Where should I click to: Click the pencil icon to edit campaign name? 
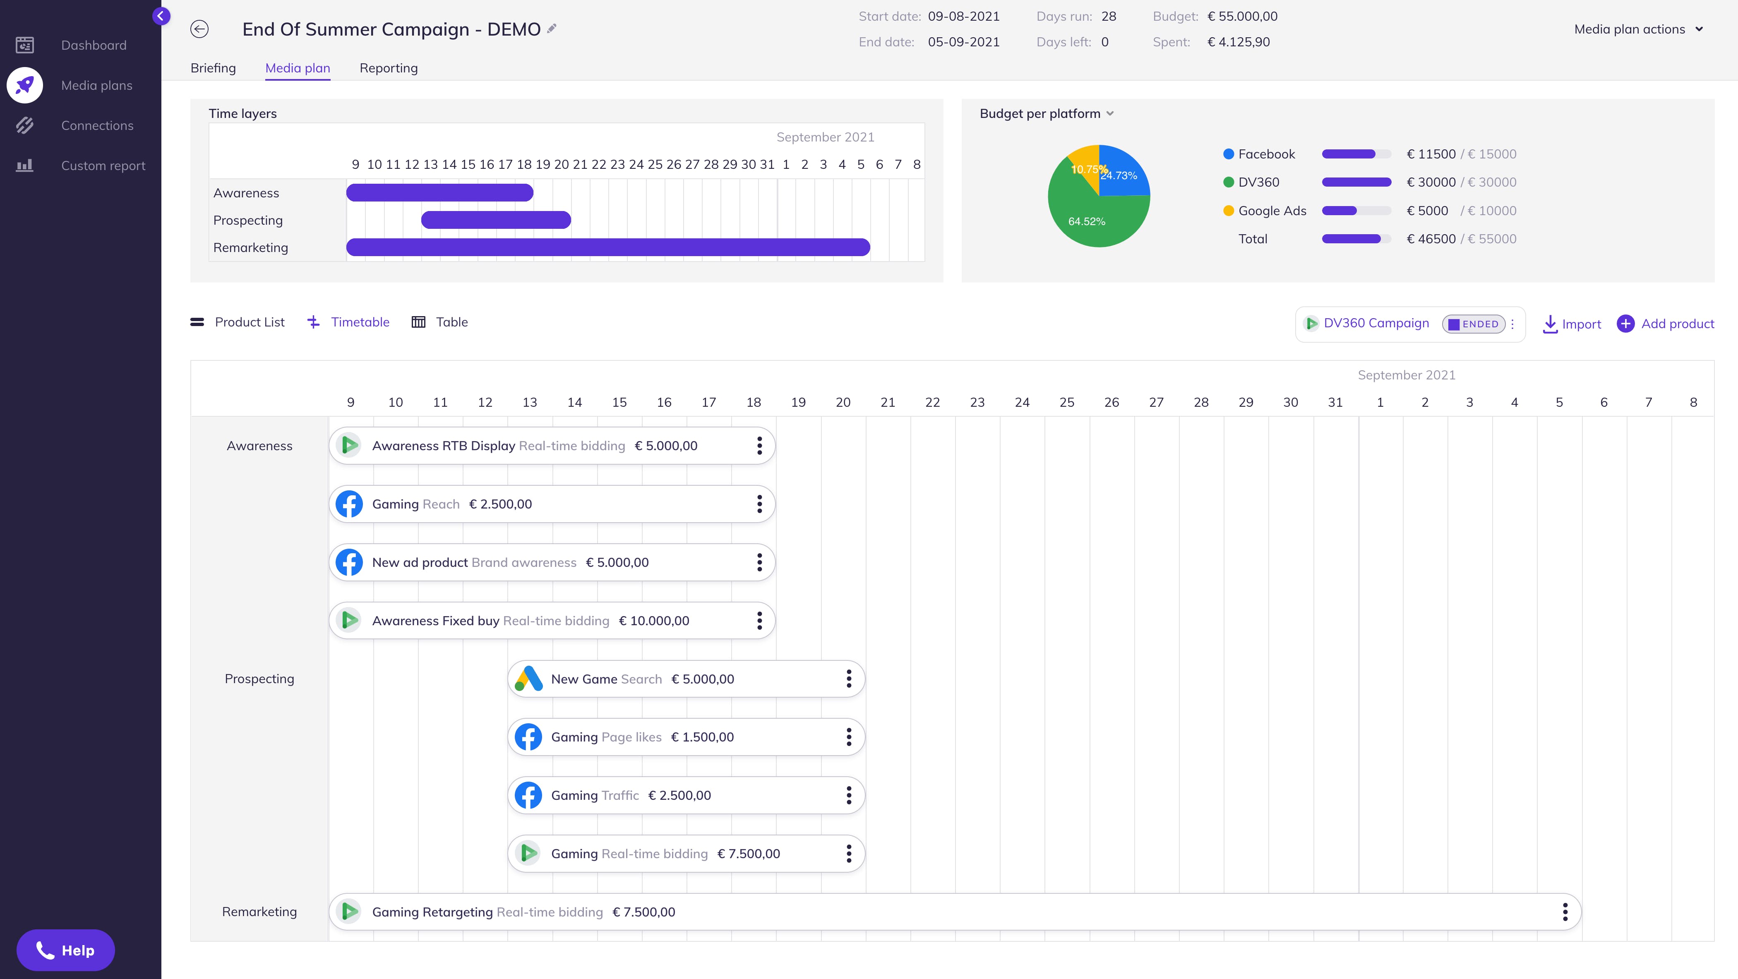point(552,28)
